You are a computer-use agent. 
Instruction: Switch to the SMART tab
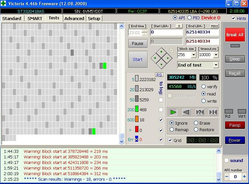point(35,19)
